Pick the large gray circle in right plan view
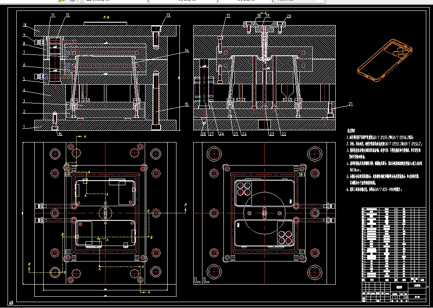Viewport: 433px width, 308px height. click(264, 213)
